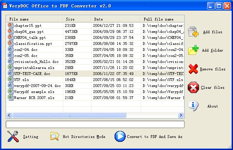Click the date 2004/12/27 21:09:53
Viewport: 233px width, 150px height.
click(x=113, y=25)
